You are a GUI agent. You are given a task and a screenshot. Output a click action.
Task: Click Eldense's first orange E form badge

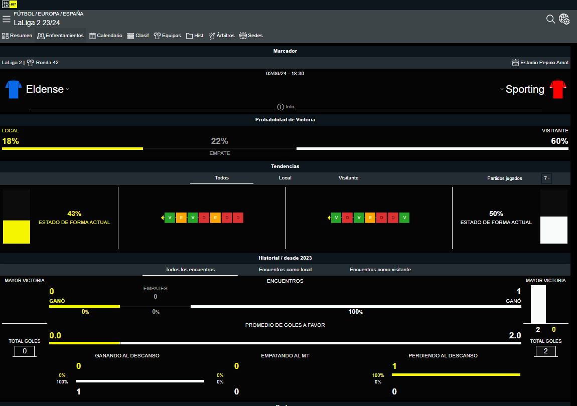[x=181, y=218]
